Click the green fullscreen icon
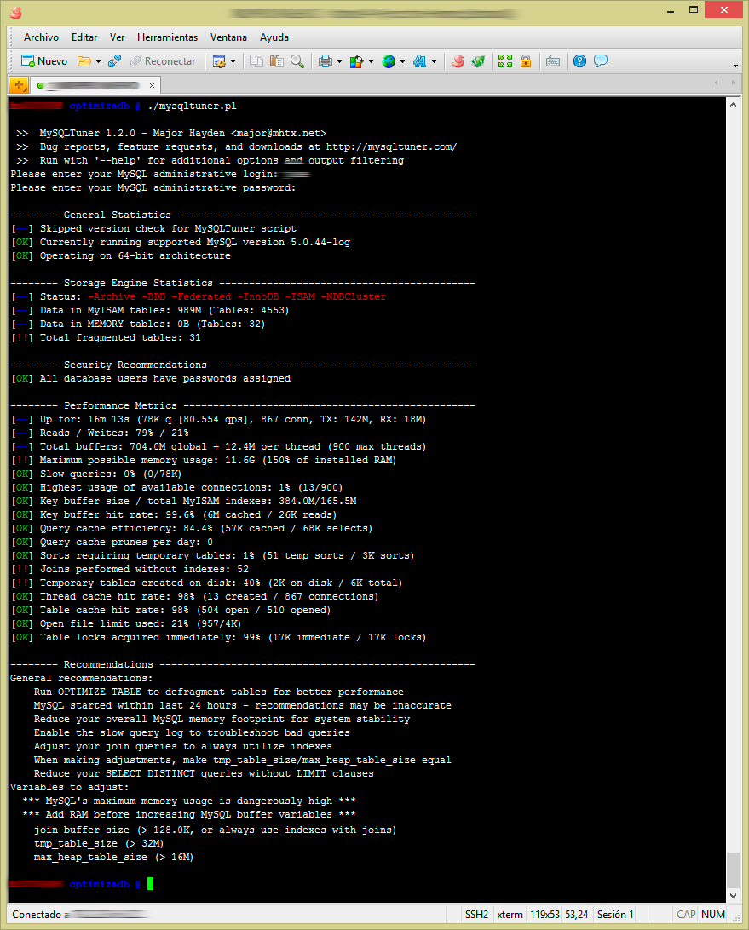 click(505, 61)
